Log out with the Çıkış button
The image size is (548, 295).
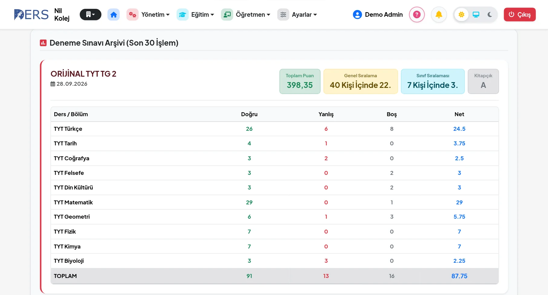pyautogui.click(x=520, y=15)
